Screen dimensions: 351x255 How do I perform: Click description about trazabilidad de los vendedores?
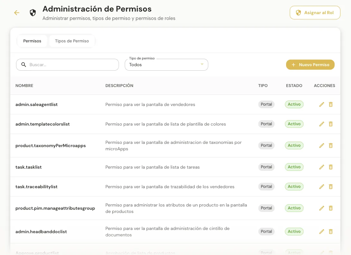point(170,187)
